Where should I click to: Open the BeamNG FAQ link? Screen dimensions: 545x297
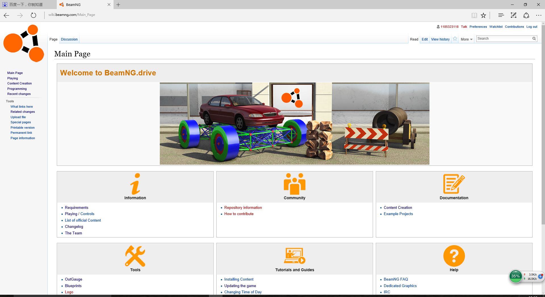click(396, 279)
